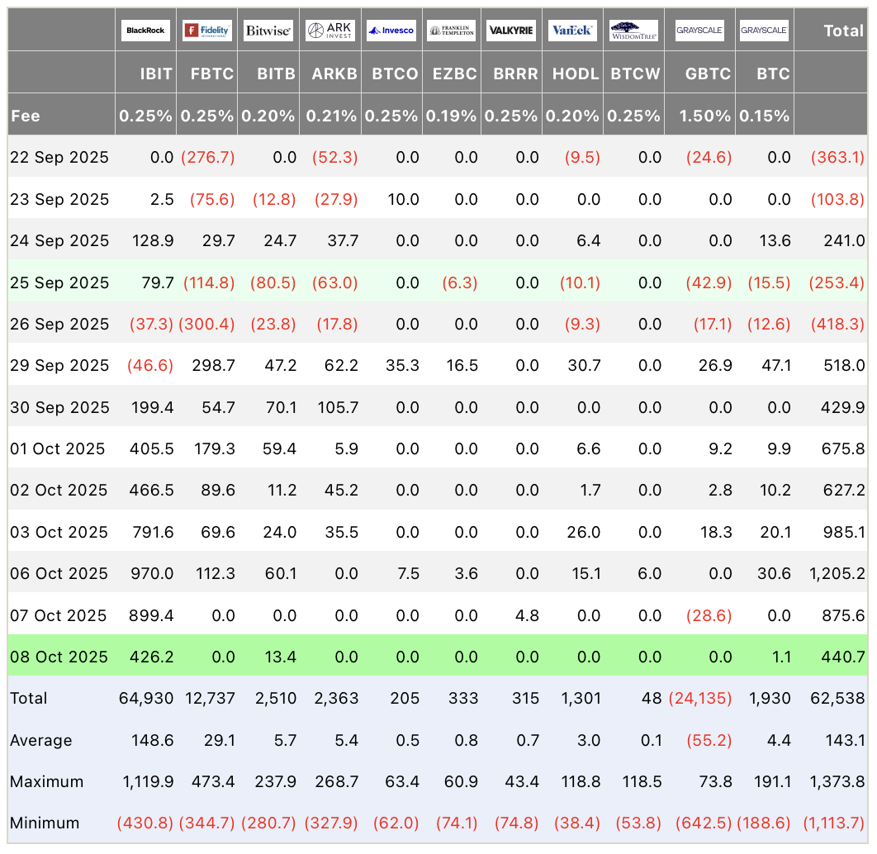Screen dimensions: 877x854
Task: Click the Invesco logo
Action: (x=391, y=31)
